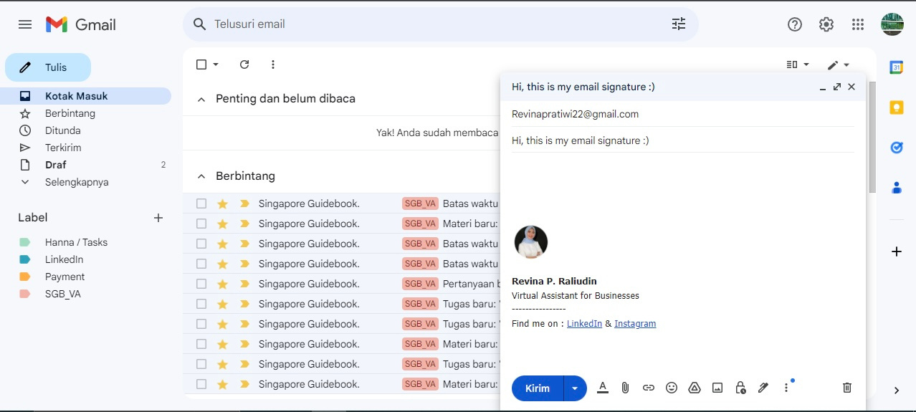Click the Kirim send button
Viewport: 916px width, 412px height.
coord(538,388)
